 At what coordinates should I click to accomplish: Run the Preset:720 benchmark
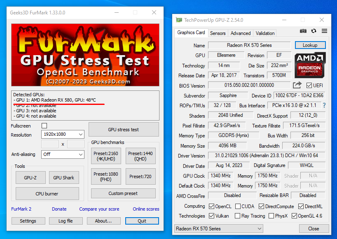140,176
